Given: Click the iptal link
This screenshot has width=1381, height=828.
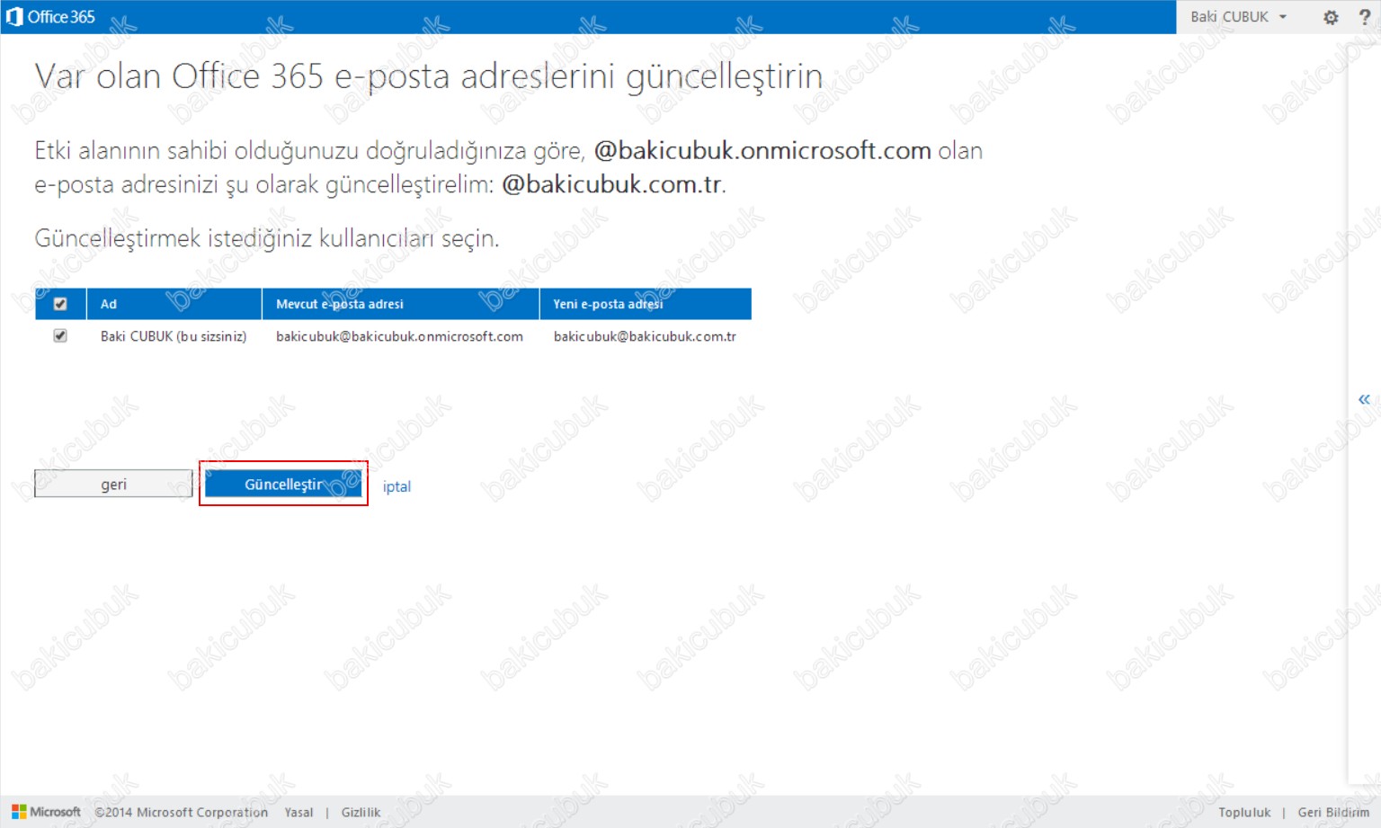Looking at the screenshot, I should tap(396, 486).
